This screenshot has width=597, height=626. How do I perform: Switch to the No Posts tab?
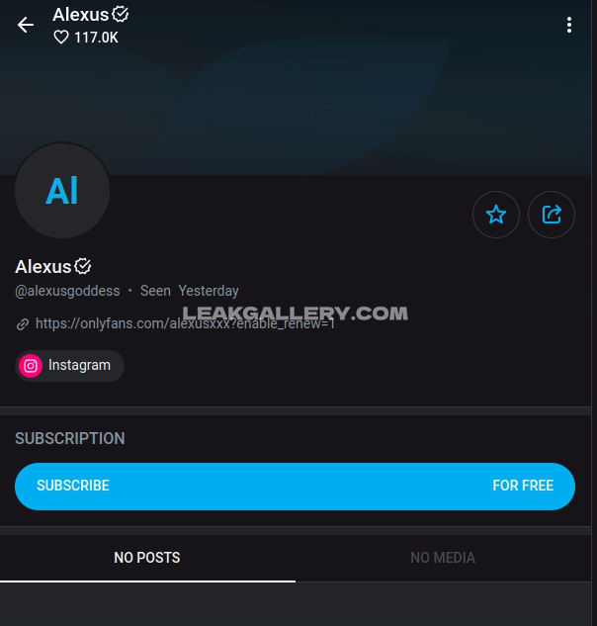147,558
